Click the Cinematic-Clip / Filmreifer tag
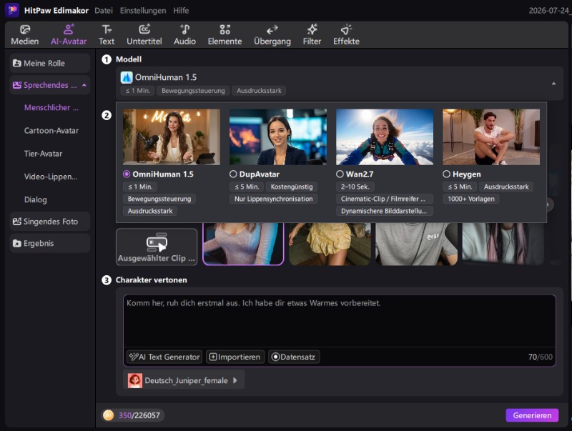Image resolution: width=572 pixels, height=431 pixels. (384, 199)
